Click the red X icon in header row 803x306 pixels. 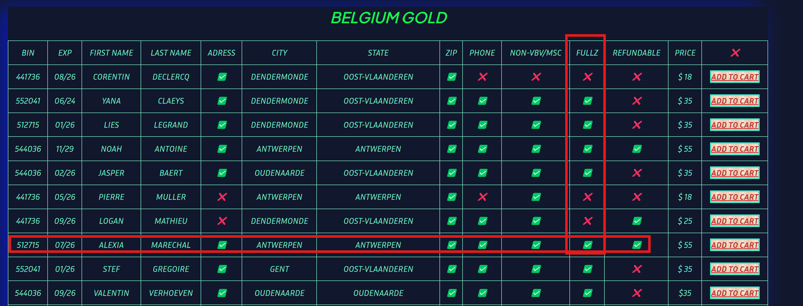735,53
